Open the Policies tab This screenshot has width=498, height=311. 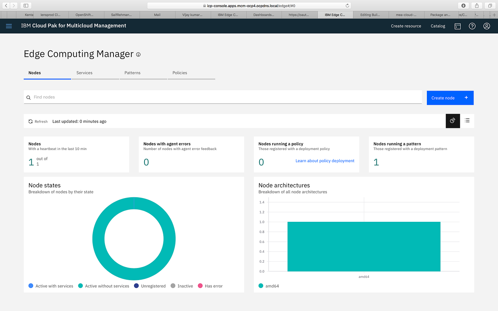tap(180, 73)
